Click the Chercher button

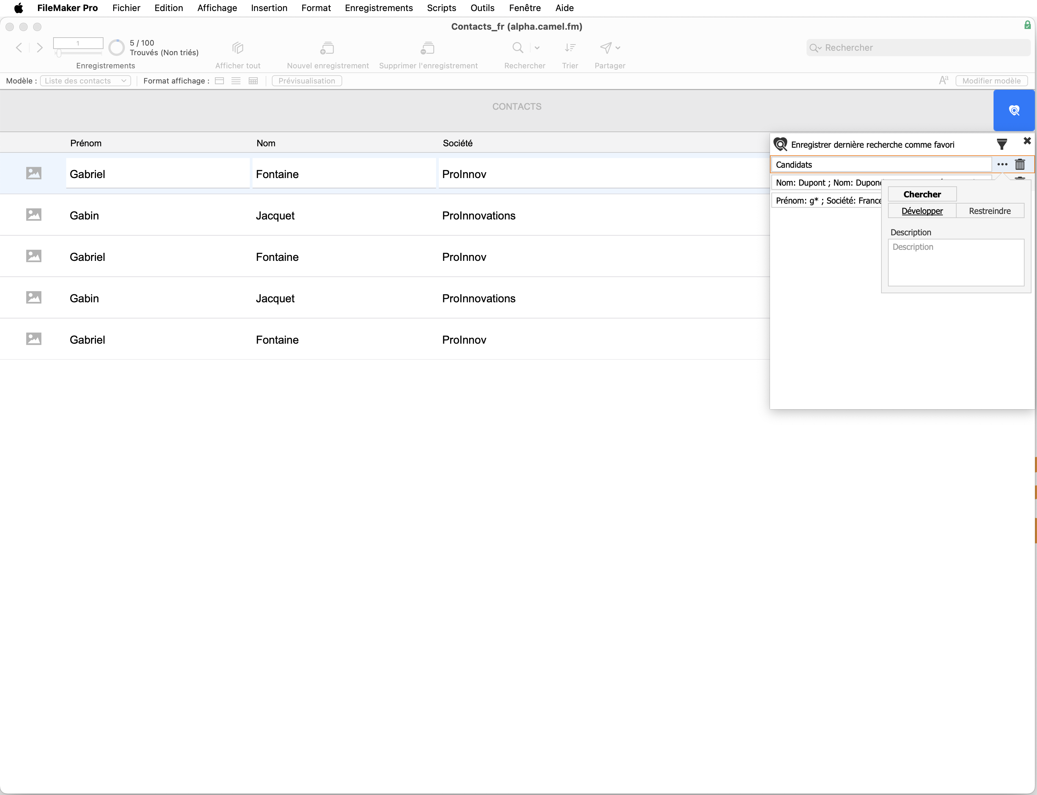pos(922,194)
